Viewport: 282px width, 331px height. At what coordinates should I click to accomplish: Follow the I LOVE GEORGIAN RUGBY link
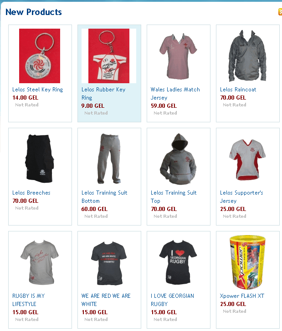tap(172, 300)
